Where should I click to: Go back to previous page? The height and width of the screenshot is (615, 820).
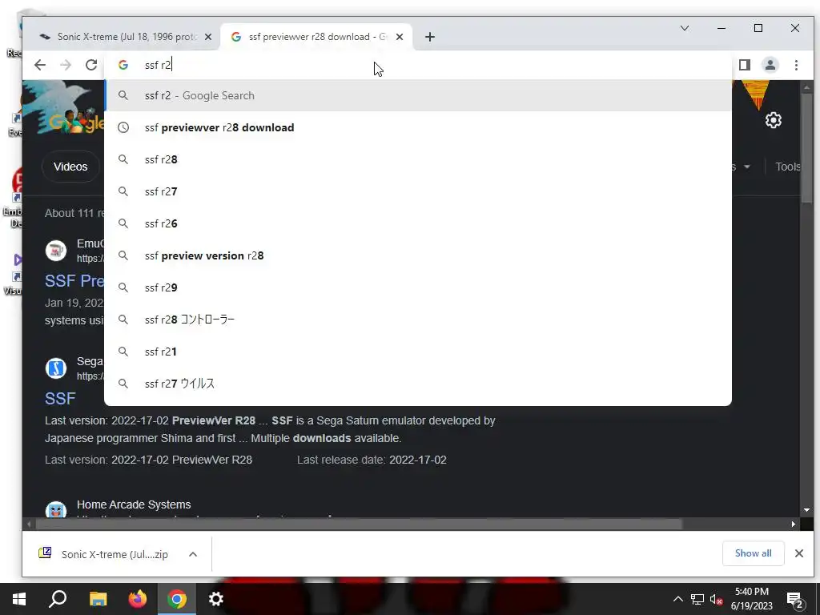[x=40, y=65]
